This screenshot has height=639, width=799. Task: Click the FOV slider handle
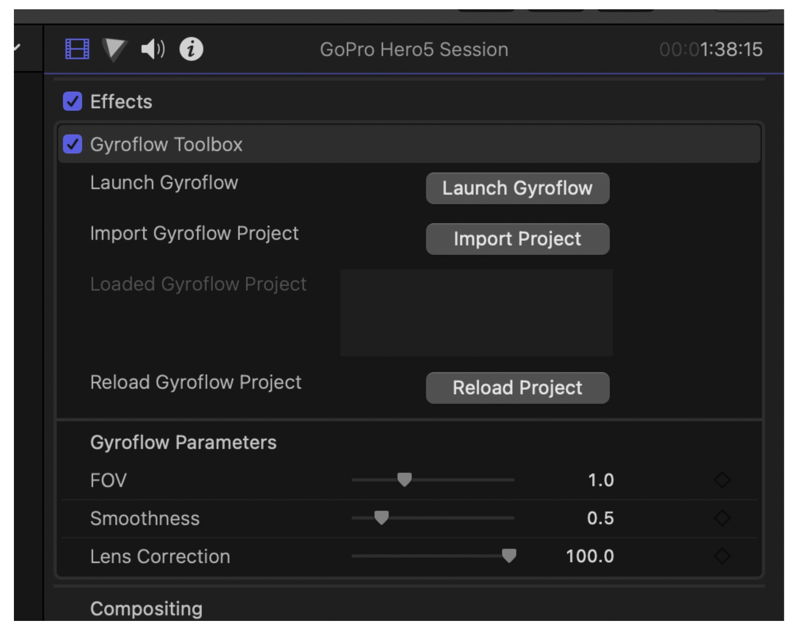tap(405, 479)
